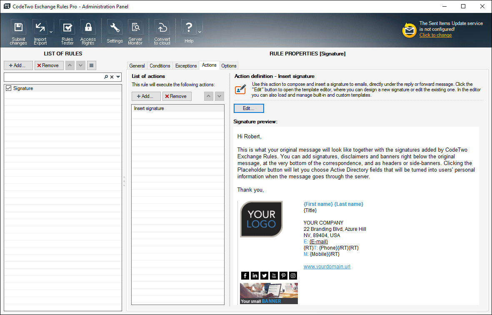Click the Edit... button to open template editor
Screen dimensions: 492x315
tap(249, 108)
